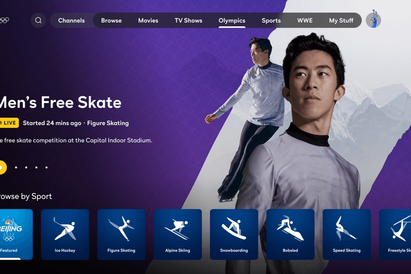Screen dimensions: 411x274
Task: Click the yellow LIVE badge
Action: 8,123
